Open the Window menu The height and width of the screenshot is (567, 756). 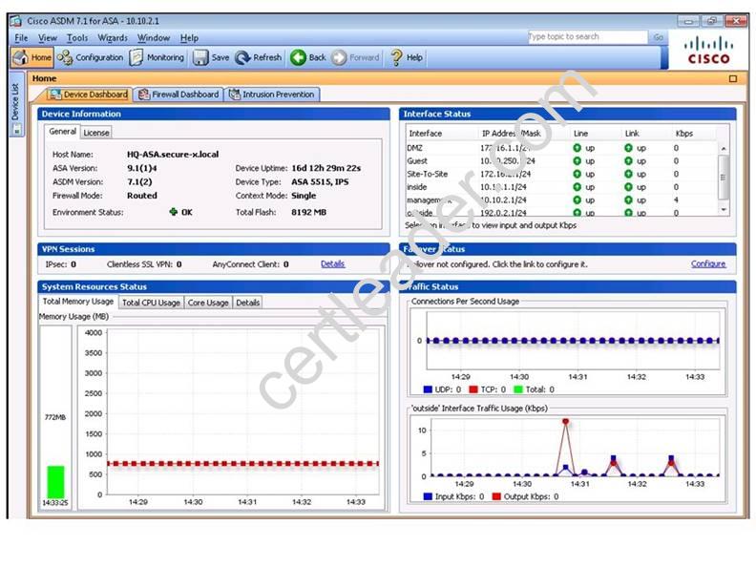(x=154, y=37)
